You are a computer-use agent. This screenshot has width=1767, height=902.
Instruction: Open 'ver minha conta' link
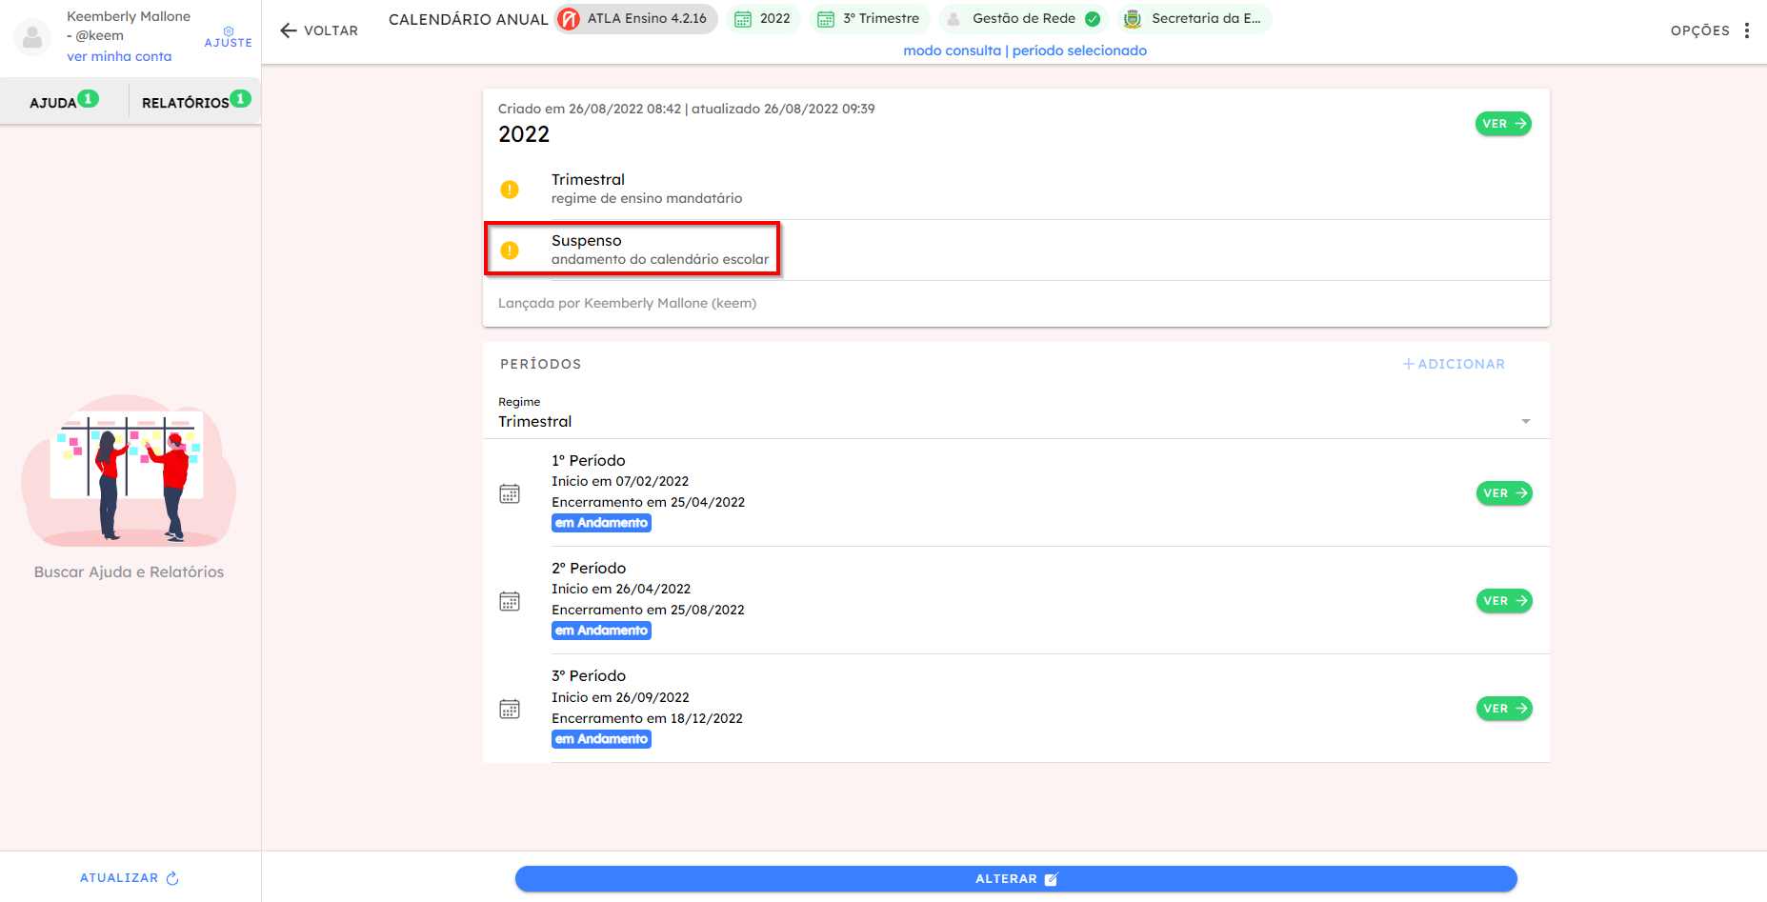click(119, 56)
